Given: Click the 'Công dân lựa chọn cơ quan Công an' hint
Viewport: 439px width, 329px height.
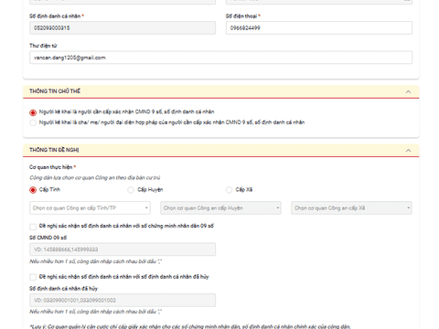Looking at the screenshot, I should 95,177.
